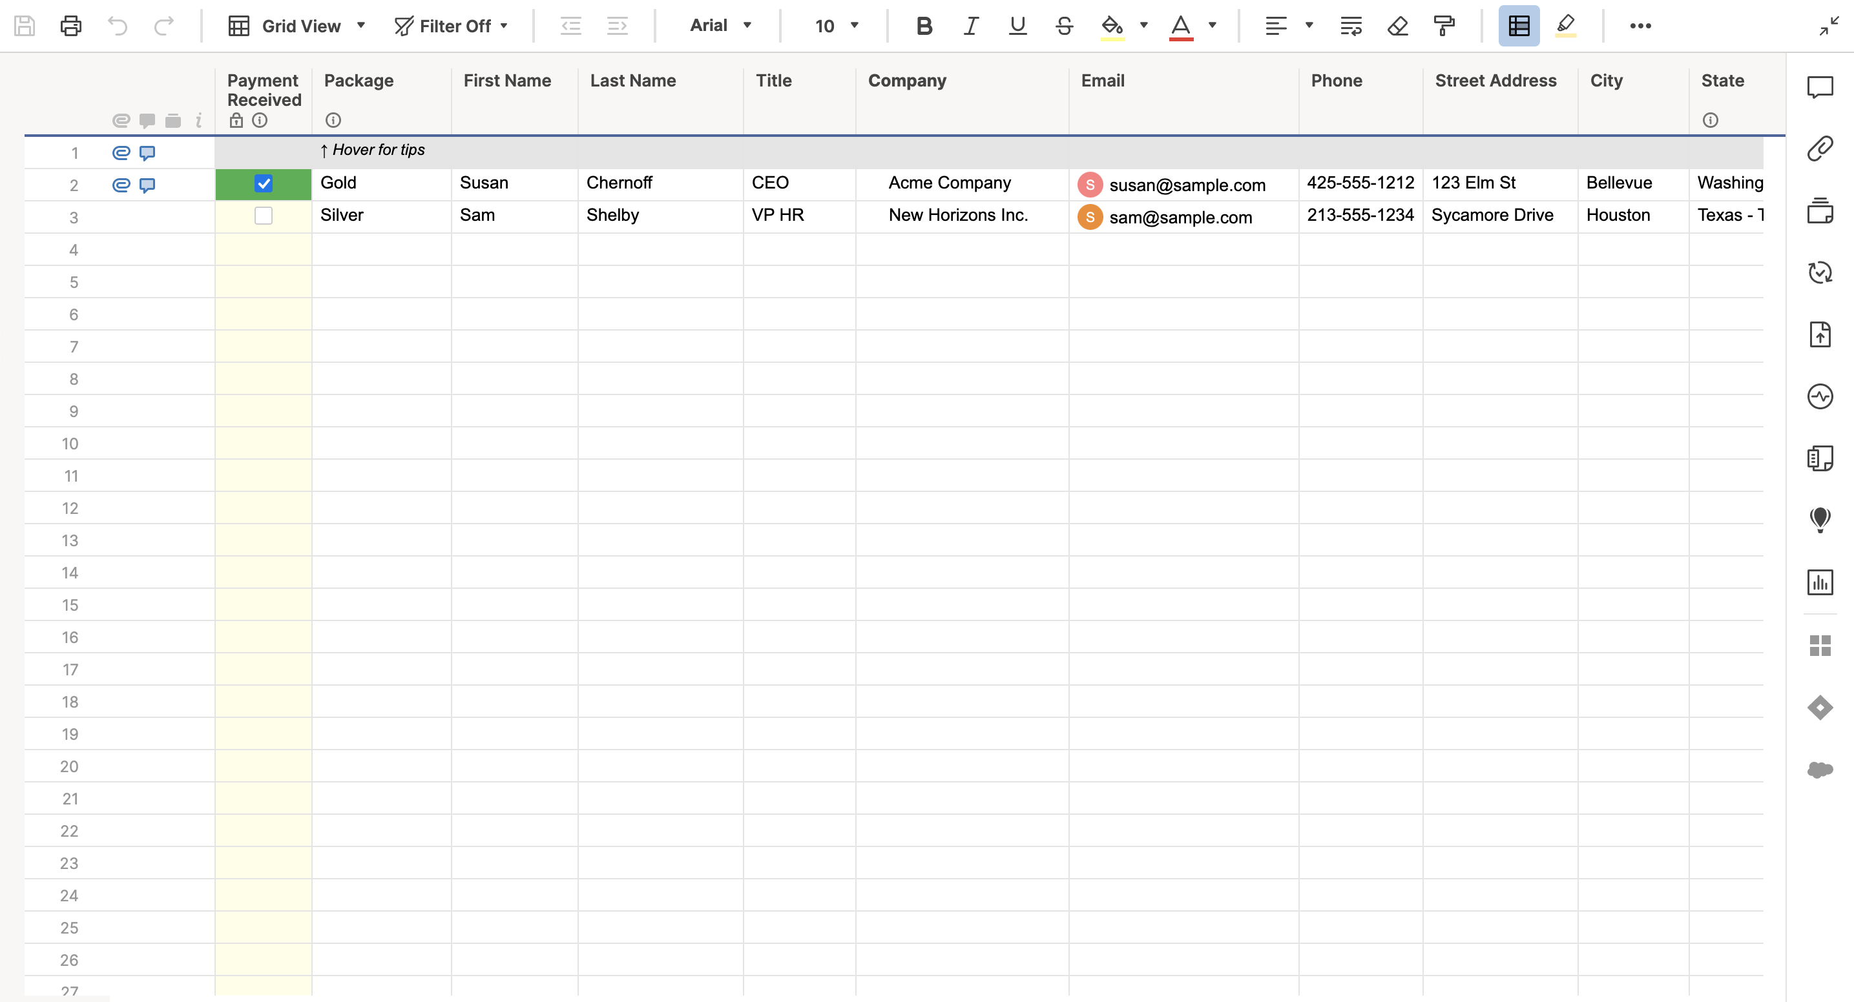Open the text color red dropdown arrow
1854x1002 pixels.
[1212, 26]
